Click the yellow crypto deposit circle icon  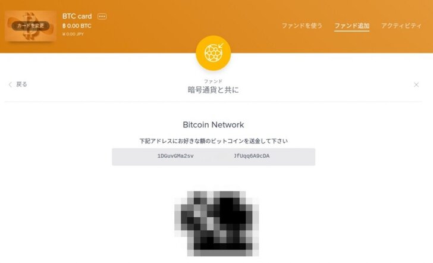214,53
